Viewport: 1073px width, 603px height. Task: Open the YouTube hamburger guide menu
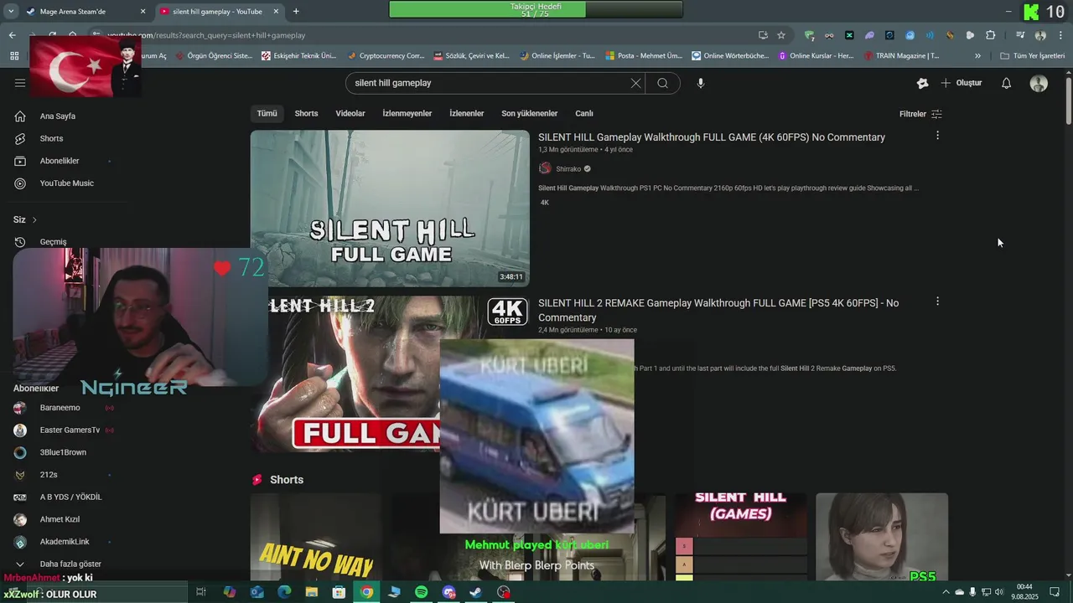tap(20, 83)
